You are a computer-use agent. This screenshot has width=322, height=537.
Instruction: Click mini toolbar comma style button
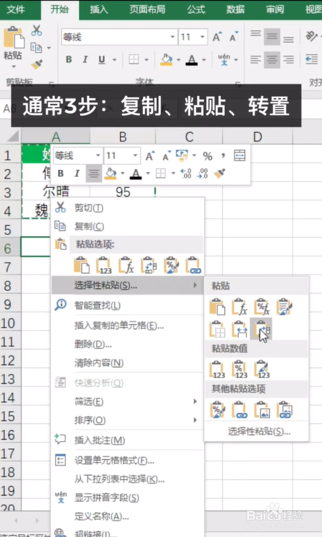(x=223, y=156)
